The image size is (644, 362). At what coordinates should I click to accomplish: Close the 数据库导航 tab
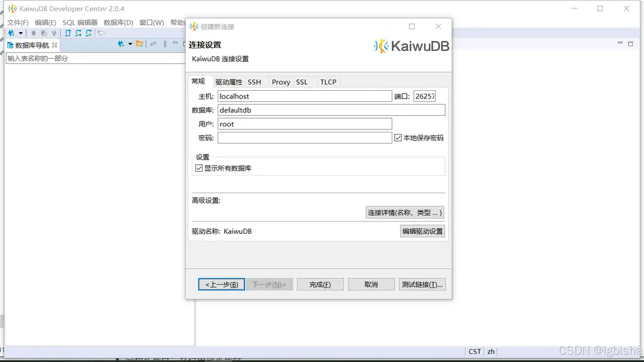pyautogui.click(x=55, y=45)
